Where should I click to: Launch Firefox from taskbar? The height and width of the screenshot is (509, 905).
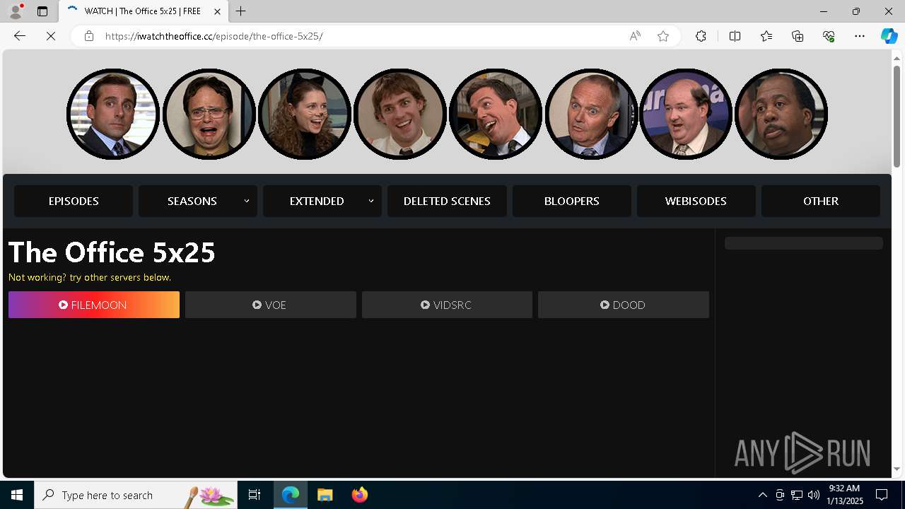point(360,495)
